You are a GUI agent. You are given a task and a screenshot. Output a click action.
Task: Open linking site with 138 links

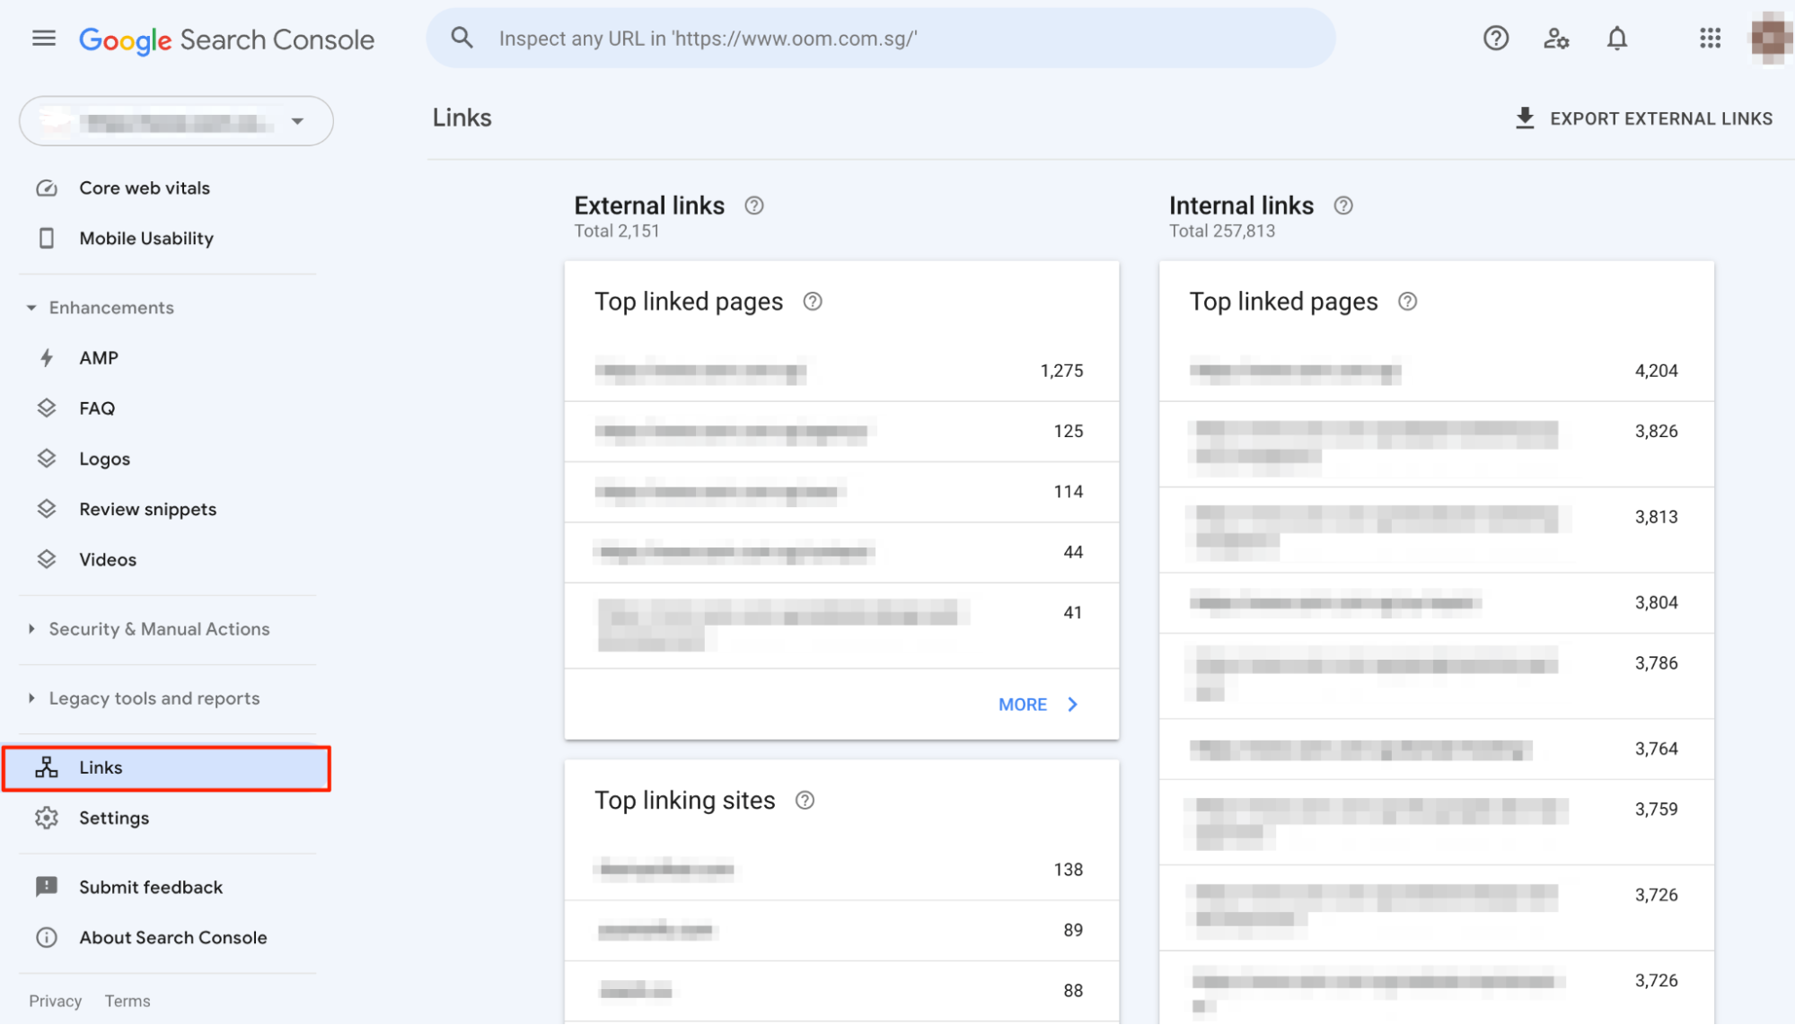[x=841, y=870]
